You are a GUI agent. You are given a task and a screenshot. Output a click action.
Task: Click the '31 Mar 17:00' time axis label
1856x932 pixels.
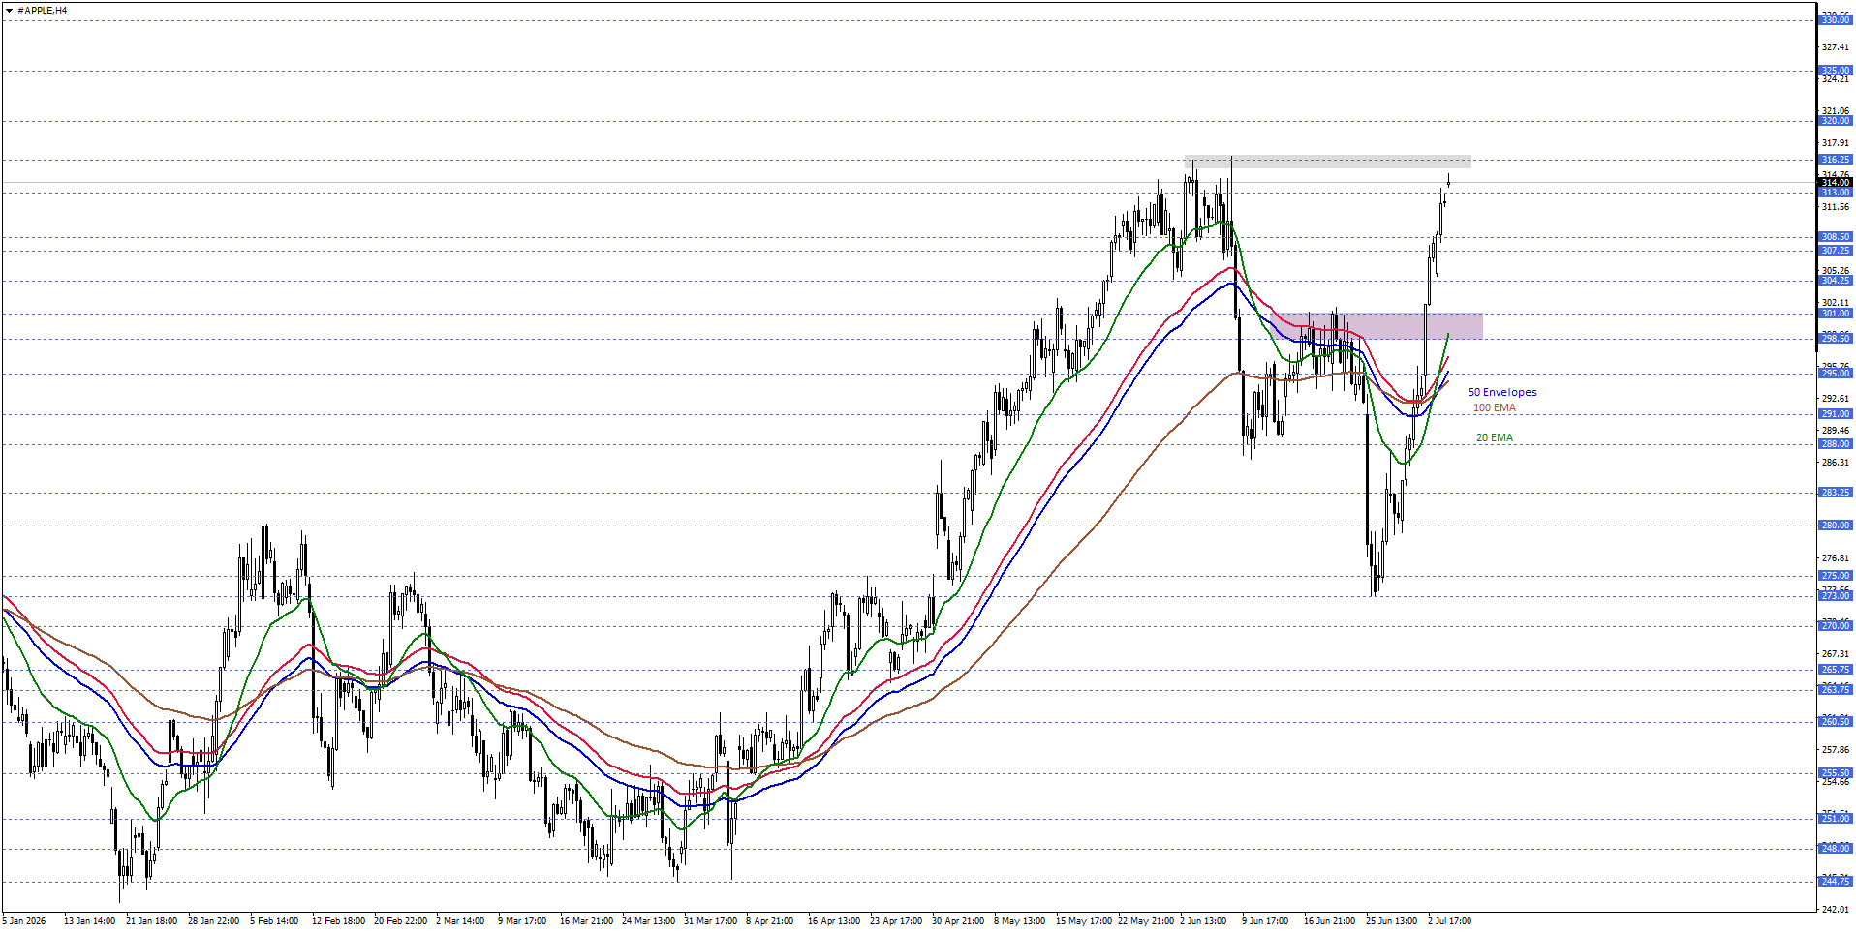710,920
